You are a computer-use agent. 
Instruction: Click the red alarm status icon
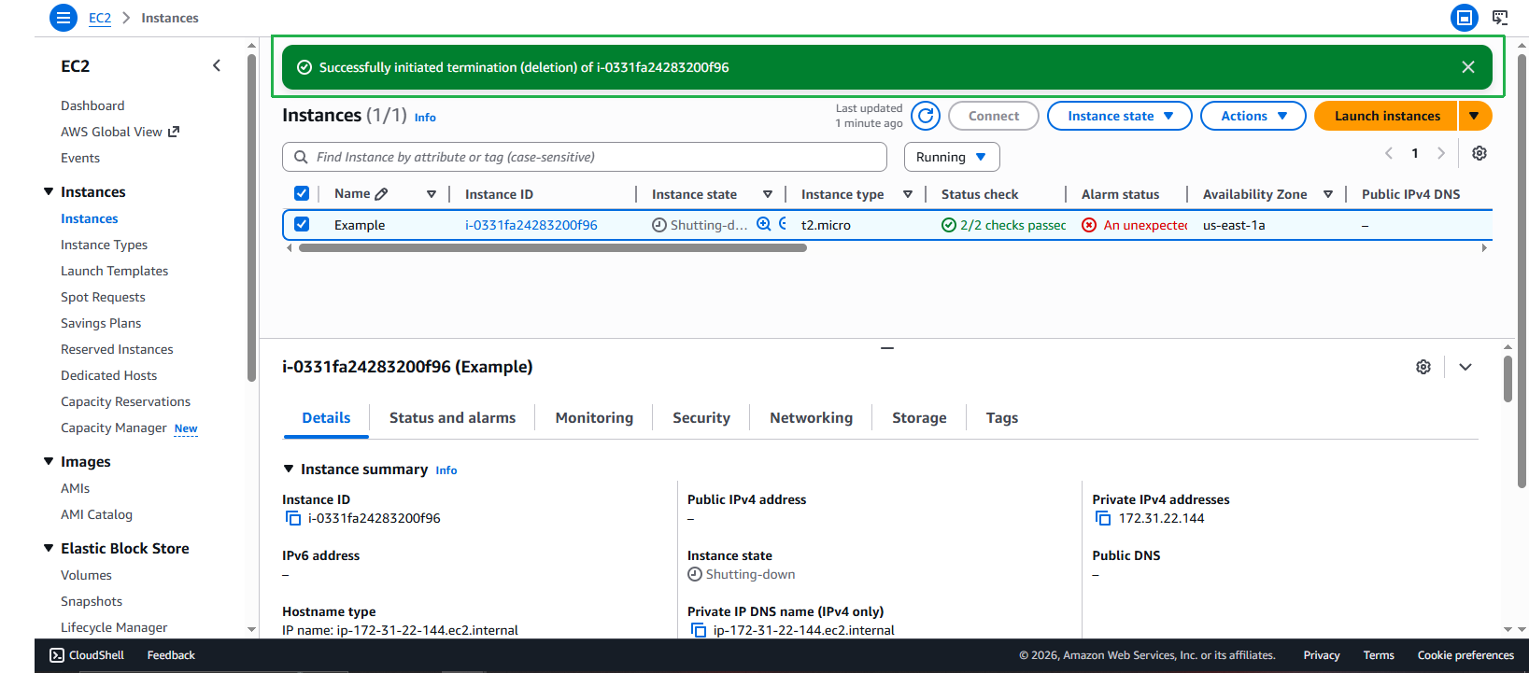click(x=1089, y=225)
